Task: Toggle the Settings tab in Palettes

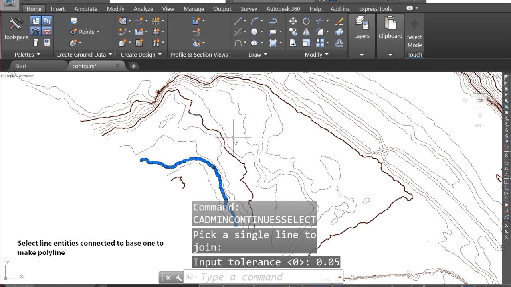Action: (47, 20)
